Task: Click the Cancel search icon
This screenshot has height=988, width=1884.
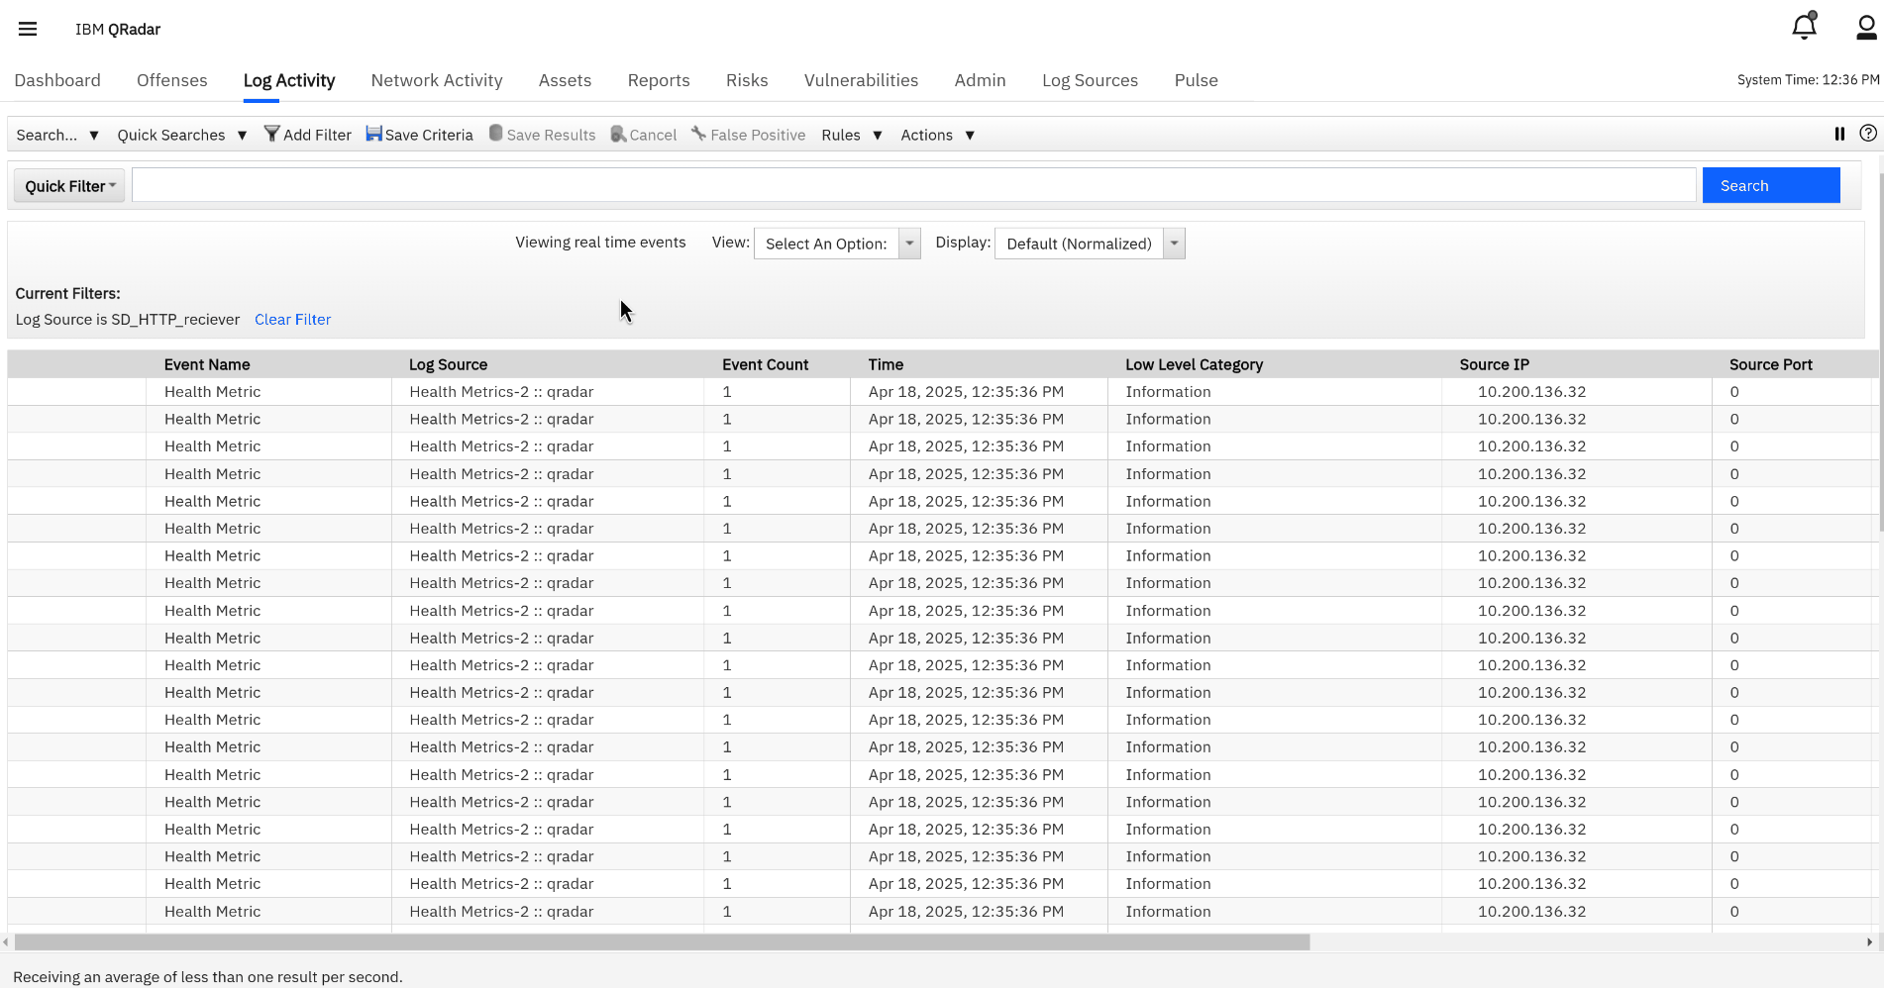Action: click(x=618, y=134)
